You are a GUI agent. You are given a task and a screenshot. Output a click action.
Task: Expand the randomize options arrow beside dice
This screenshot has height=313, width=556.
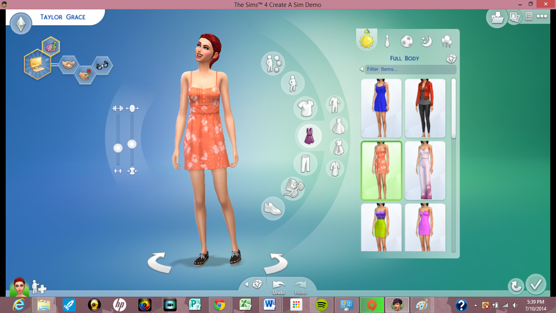pyautogui.click(x=246, y=284)
